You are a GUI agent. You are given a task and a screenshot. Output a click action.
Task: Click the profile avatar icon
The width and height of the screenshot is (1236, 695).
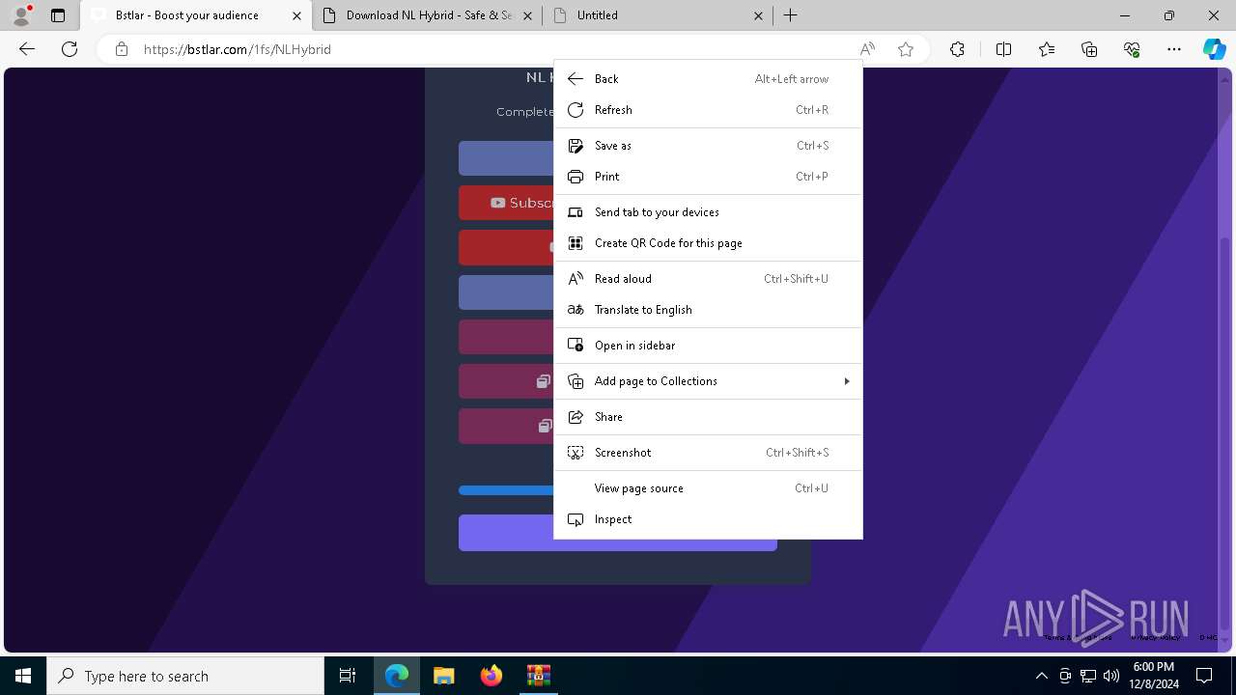click(x=21, y=15)
